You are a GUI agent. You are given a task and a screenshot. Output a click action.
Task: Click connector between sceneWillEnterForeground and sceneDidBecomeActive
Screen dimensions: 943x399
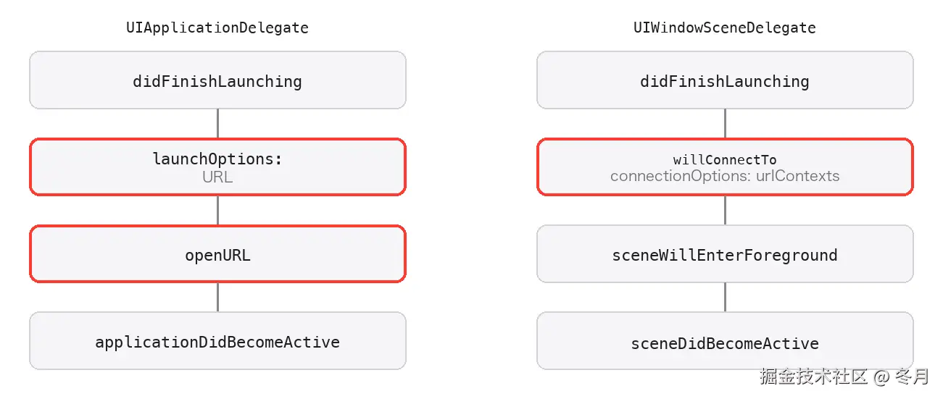[725, 297]
